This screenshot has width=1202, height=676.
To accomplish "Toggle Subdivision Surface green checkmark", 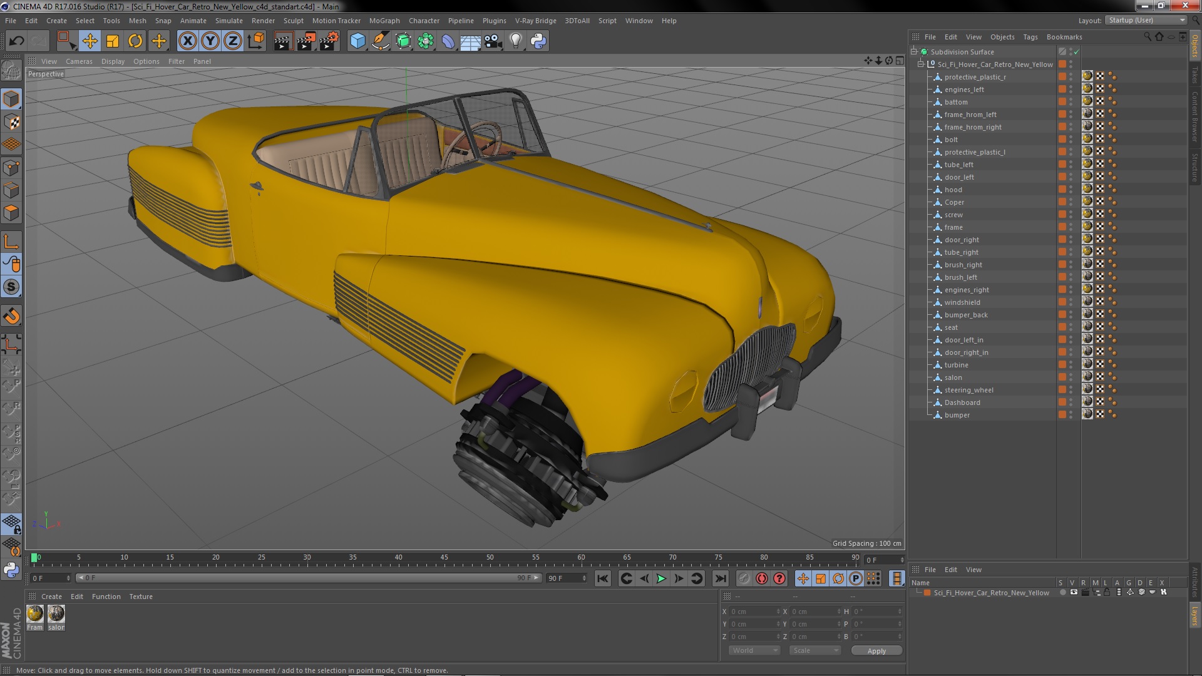I will (x=1077, y=52).
